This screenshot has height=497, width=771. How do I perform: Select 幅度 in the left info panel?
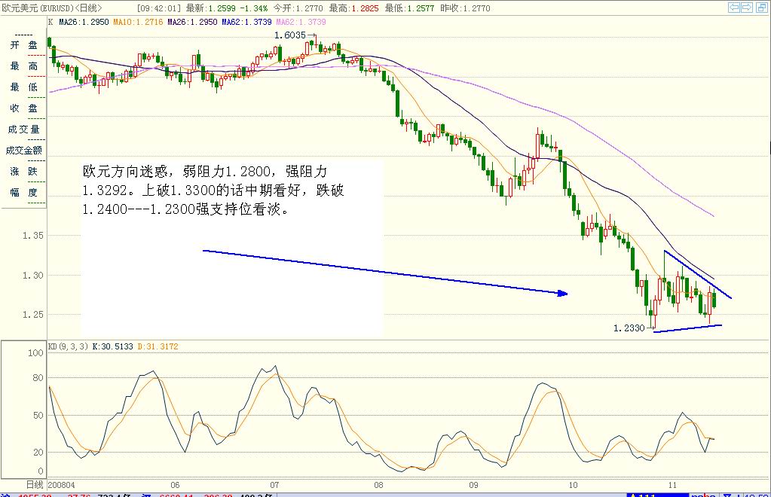[23, 193]
